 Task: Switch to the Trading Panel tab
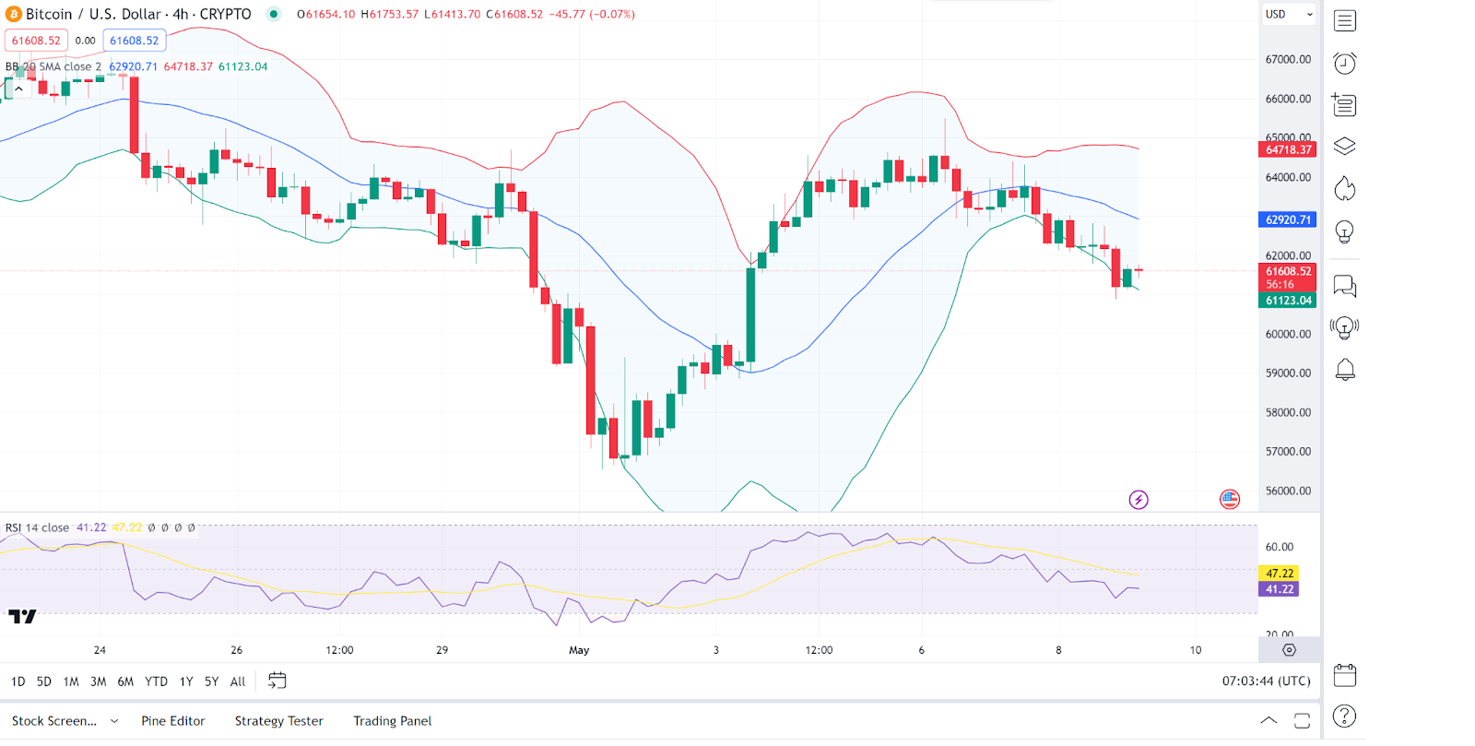(x=392, y=721)
